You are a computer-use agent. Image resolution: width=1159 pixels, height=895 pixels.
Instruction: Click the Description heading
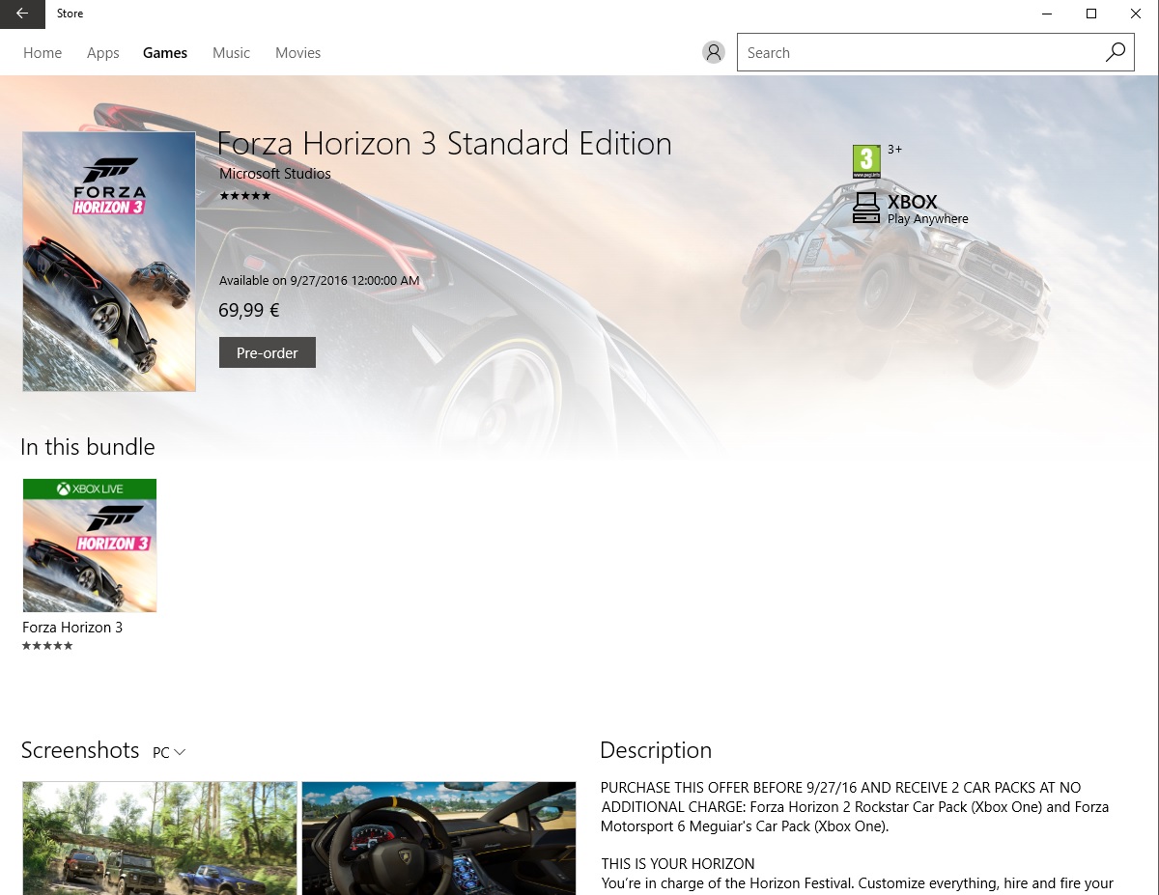pyautogui.click(x=656, y=750)
